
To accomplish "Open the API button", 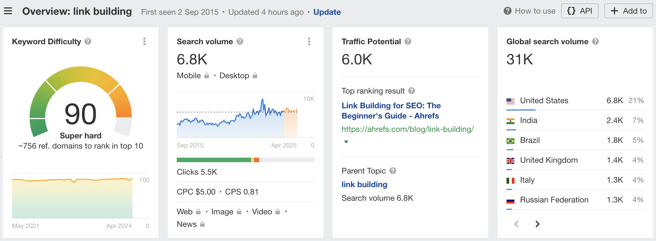I will tap(580, 11).
